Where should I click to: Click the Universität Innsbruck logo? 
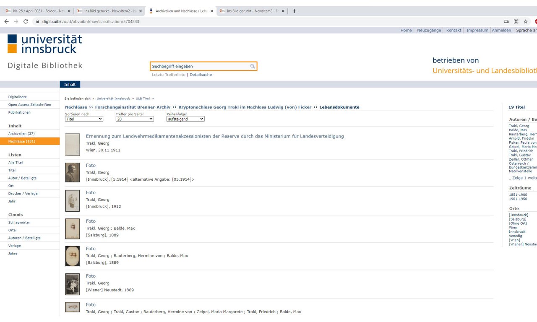45,44
